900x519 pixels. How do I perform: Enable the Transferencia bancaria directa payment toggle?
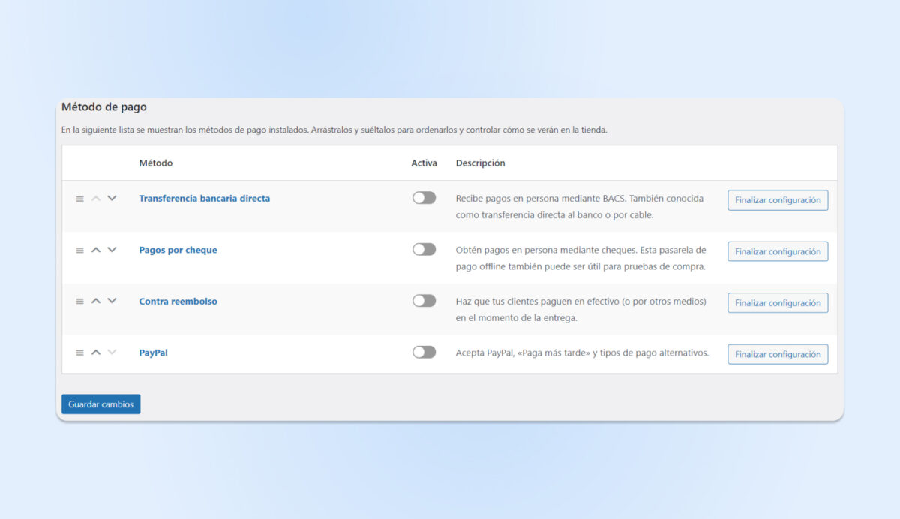coord(424,197)
